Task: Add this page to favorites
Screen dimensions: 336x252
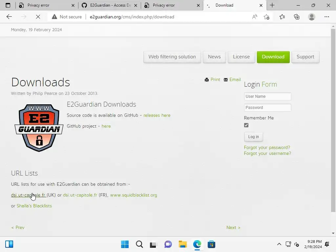Action: (x=266, y=17)
